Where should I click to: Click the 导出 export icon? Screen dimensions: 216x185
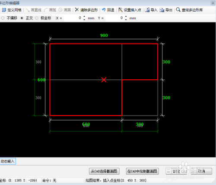click(x=162, y=10)
